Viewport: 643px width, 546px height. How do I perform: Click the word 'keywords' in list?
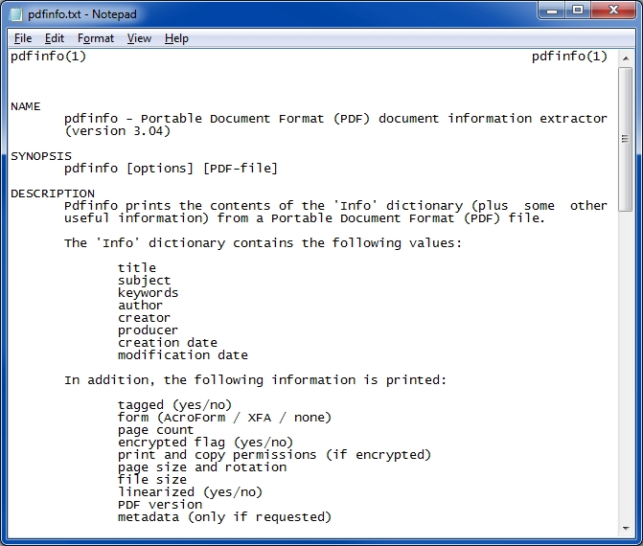click(148, 293)
